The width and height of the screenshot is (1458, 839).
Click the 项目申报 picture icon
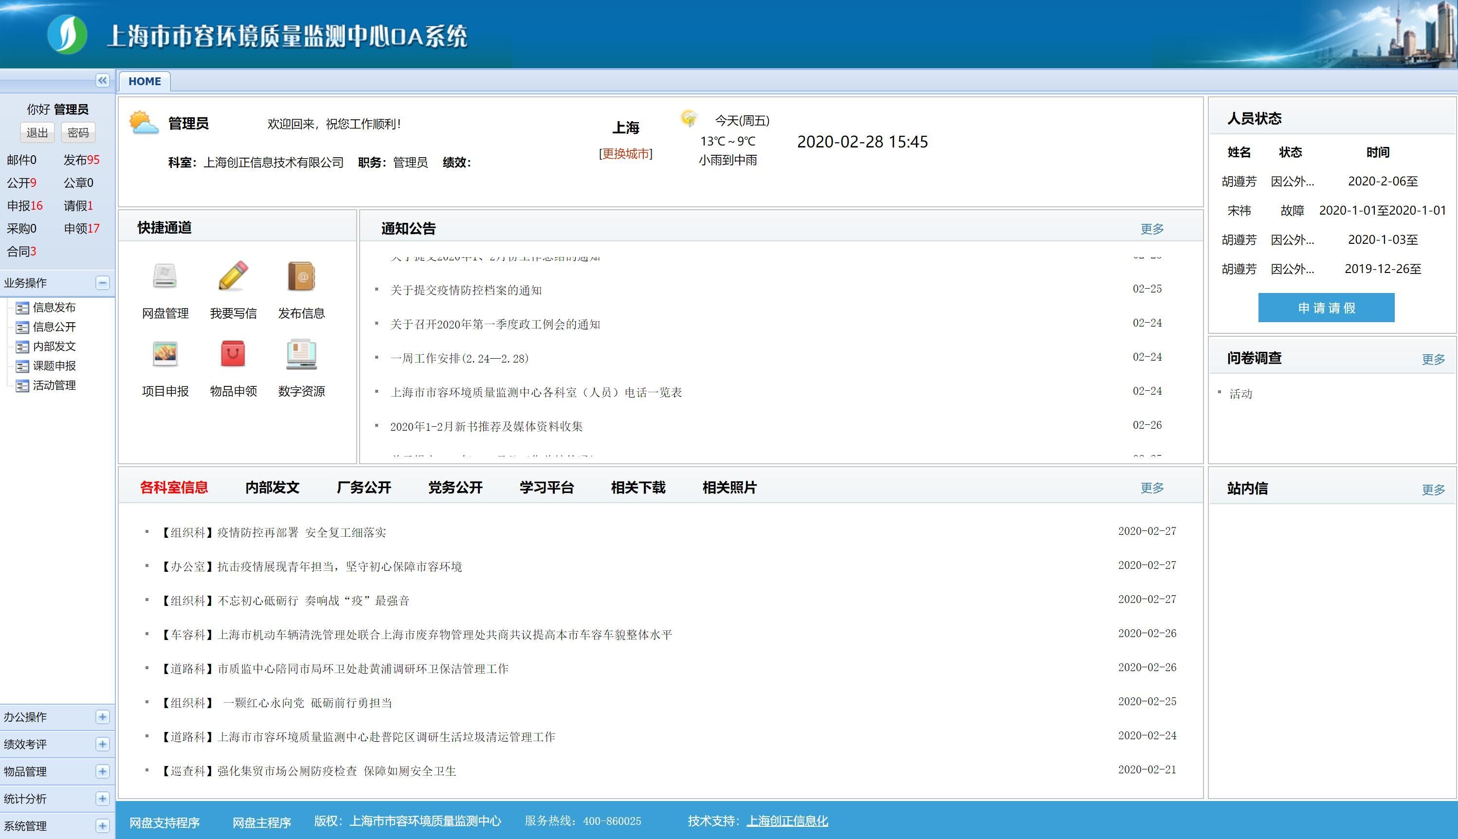[x=165, y=354]
